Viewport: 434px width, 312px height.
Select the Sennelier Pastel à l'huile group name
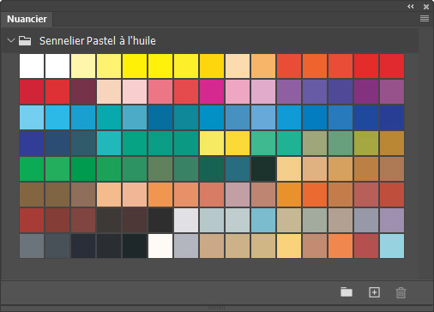pos(98,41)
